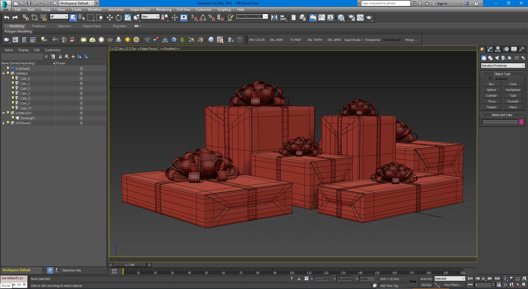528x289 pixels.
Task: Open the Utilities hammer panel tab
Action: pyautogui.click(x=522, y=49)
